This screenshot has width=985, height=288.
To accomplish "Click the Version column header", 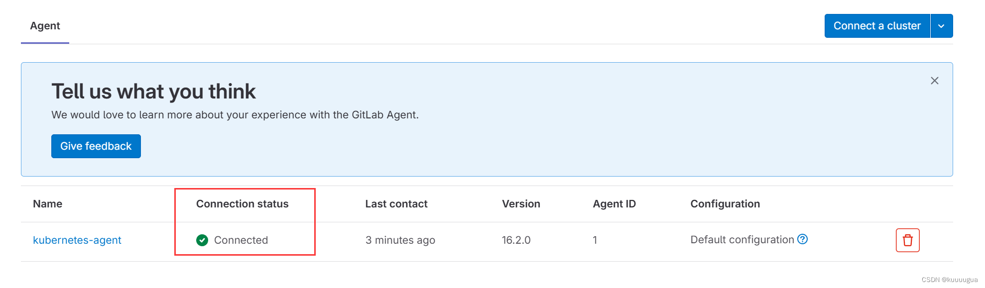I will [x=521, y=204].
